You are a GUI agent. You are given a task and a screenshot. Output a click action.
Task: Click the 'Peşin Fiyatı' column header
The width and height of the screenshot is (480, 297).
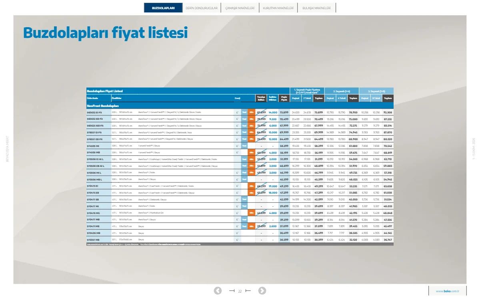284,98
